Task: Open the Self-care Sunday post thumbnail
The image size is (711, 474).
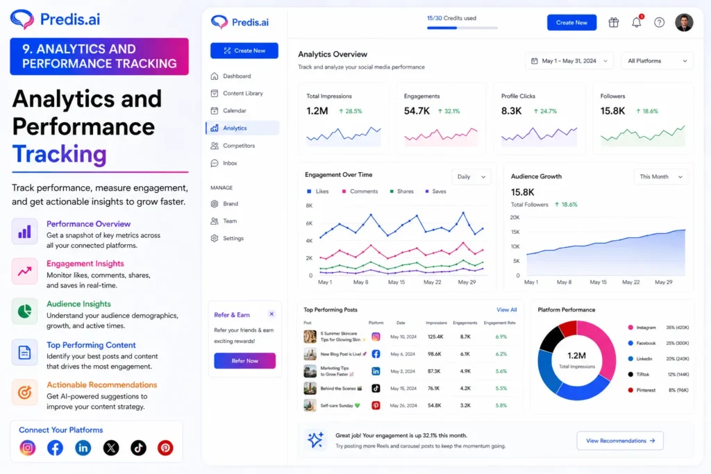Action: (310, 405)
